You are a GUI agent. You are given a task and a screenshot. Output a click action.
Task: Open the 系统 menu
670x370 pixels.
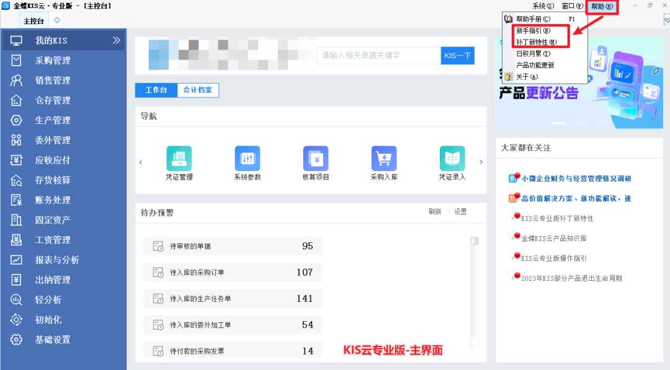(543, 6)
